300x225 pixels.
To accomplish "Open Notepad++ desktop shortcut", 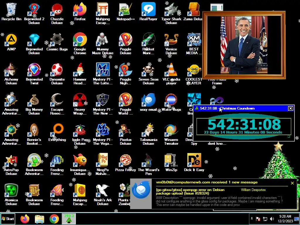I will pyautogui.click(x=125, y=12).
